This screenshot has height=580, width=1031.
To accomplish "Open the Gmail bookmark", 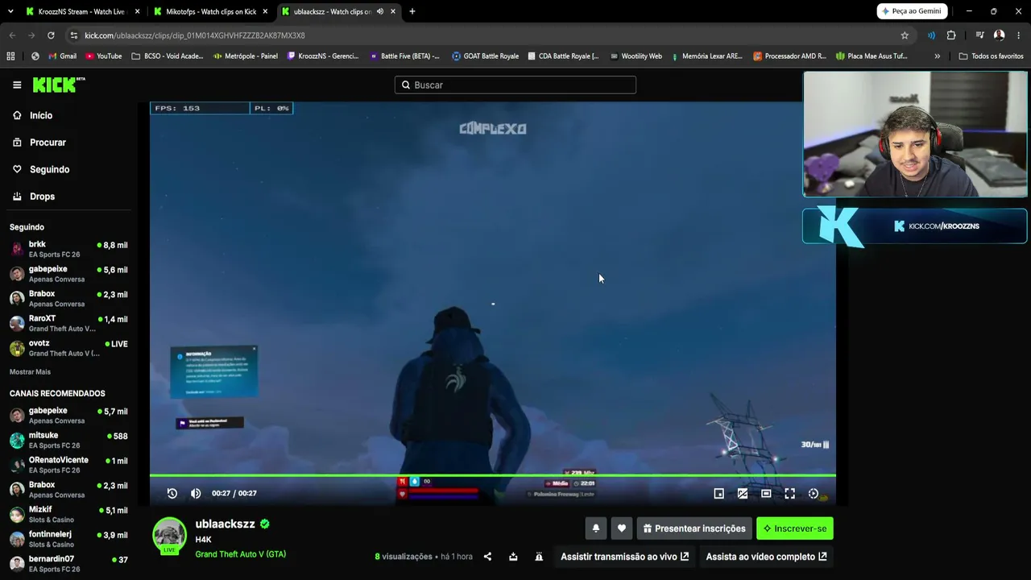I will pyautogui.click(x=63, y=56).
